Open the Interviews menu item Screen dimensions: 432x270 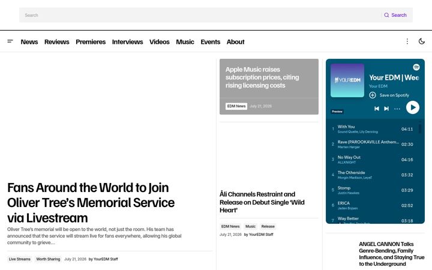tap(127, 42)
